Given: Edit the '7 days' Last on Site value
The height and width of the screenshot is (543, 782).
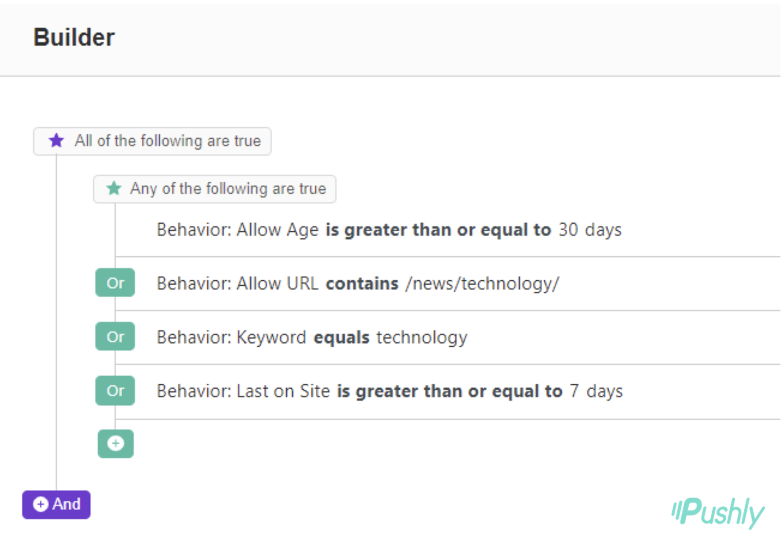Looking at the screenshot, I should pyautogui.click(x=596, y=391).
